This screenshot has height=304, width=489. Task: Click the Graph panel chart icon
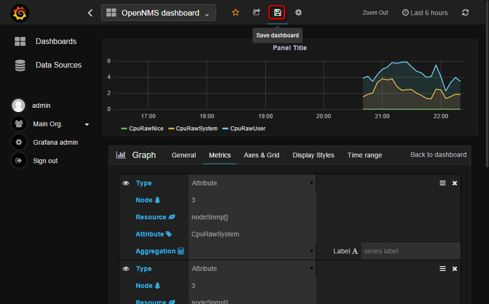click(121, 155)
